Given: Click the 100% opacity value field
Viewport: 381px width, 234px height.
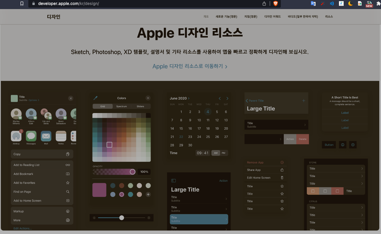Looking at the screenshot, I should (144, 172).
